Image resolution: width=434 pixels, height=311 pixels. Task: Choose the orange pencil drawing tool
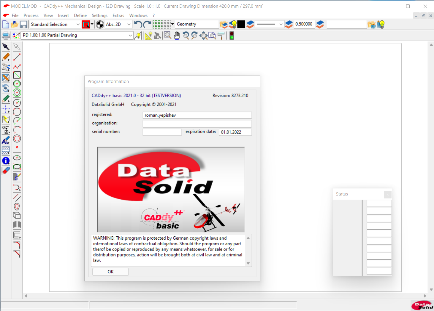(x=6, y=57)
